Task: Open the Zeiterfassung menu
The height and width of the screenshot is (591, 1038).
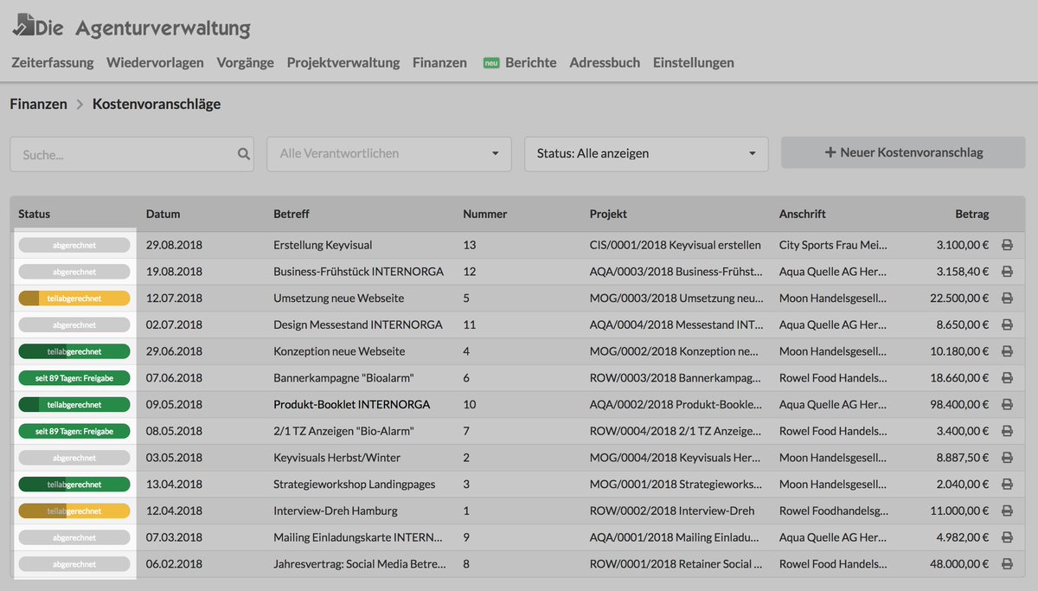Action: [53, 62]
